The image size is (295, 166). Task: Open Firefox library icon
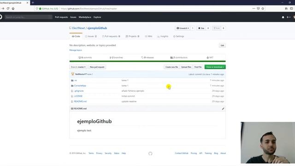[x=286, y=8]
